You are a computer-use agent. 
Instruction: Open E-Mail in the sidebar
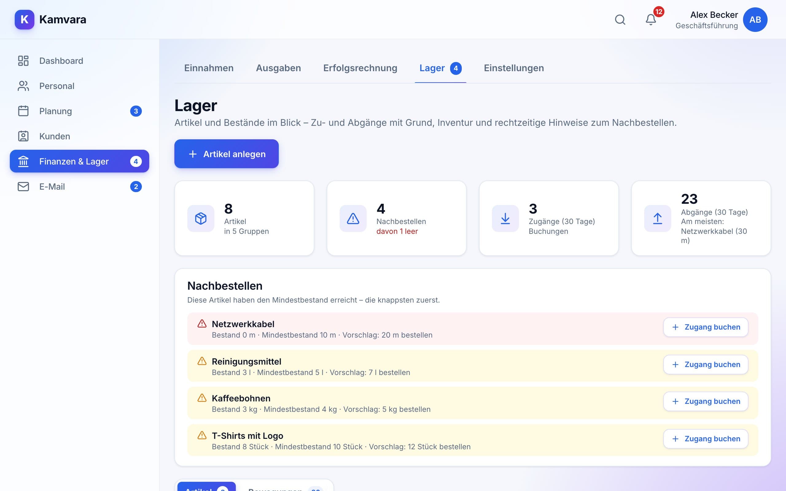point(80,187)
